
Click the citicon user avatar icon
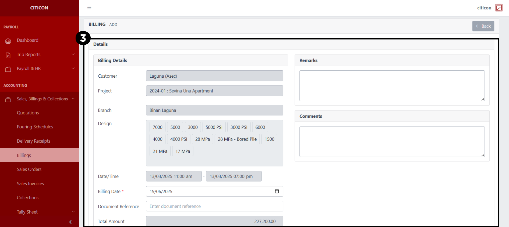[x=499, y=8]
